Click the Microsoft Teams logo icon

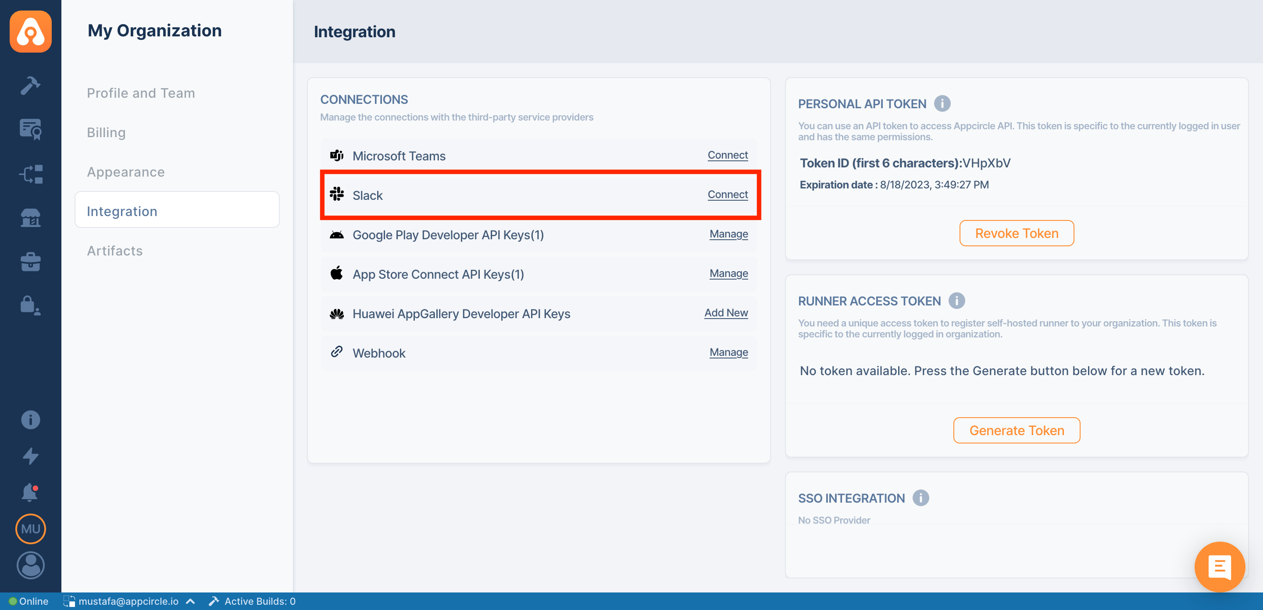pos(336,155)
